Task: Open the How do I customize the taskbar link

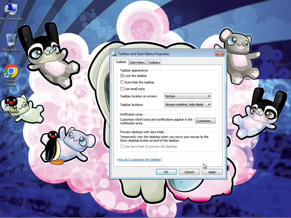Action: 140,160
